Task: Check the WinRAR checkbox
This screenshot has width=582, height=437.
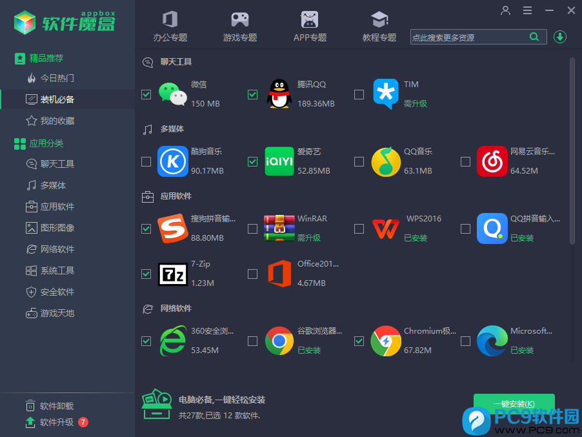Action: pos(252,229)
